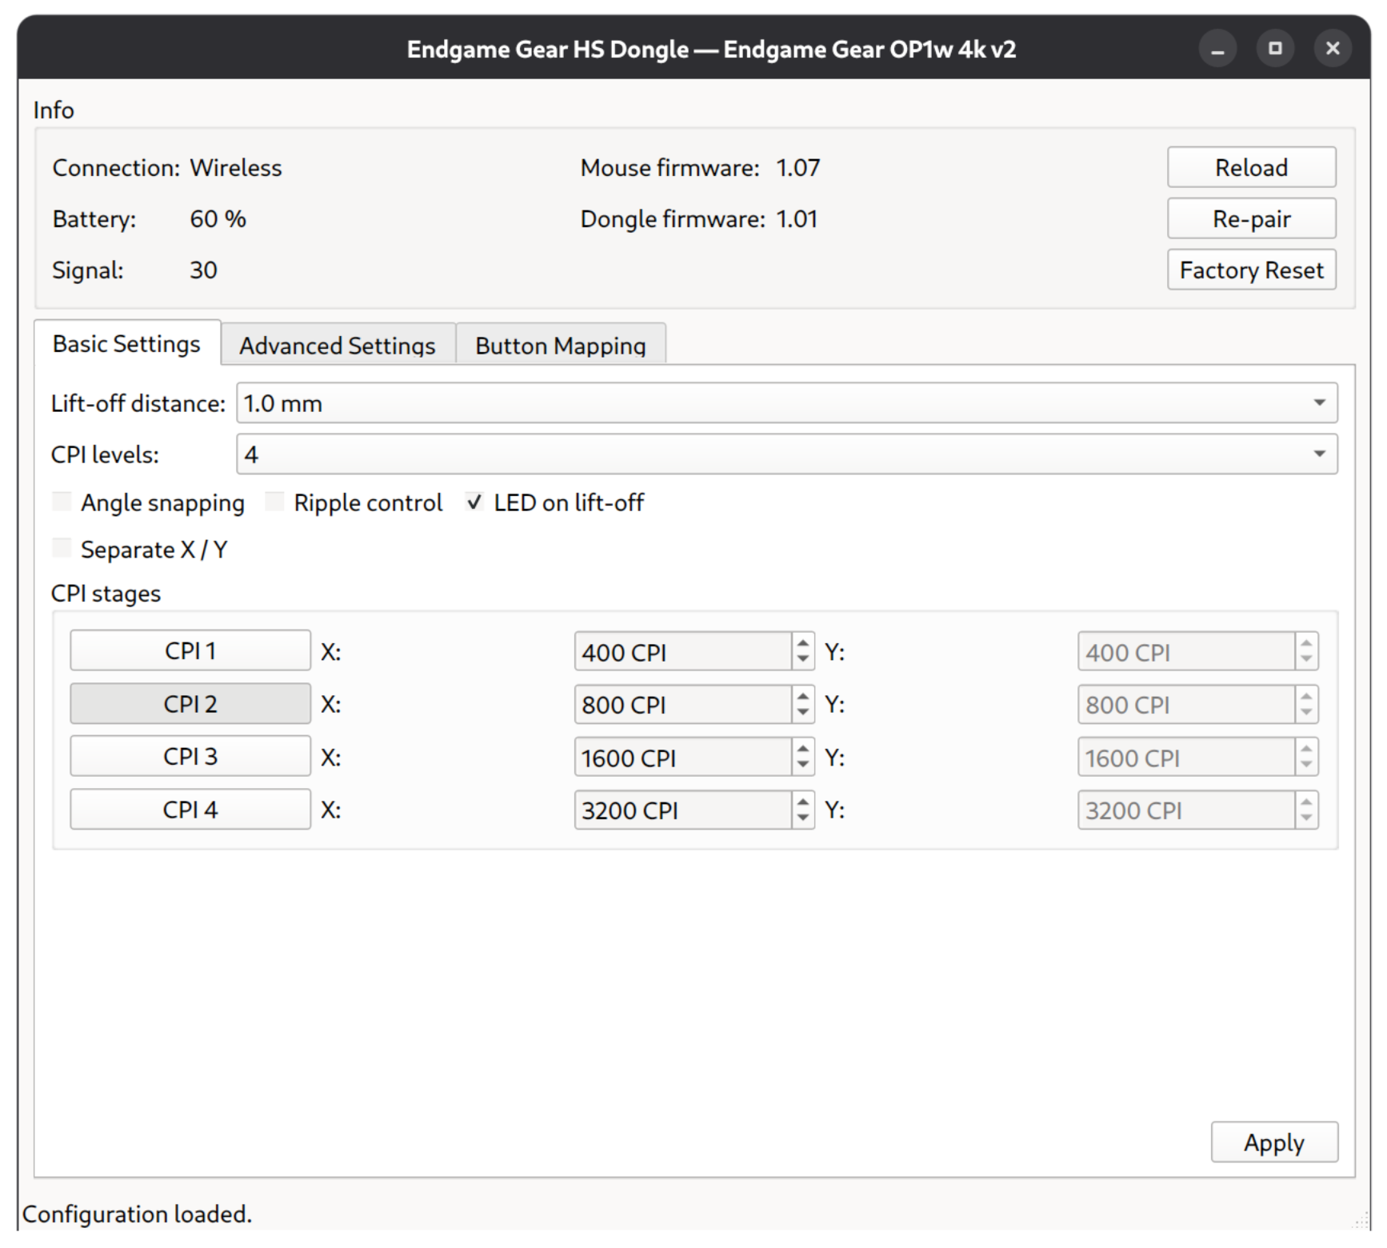Click the Dongle firmware version "1.01"

click(797, 219)
